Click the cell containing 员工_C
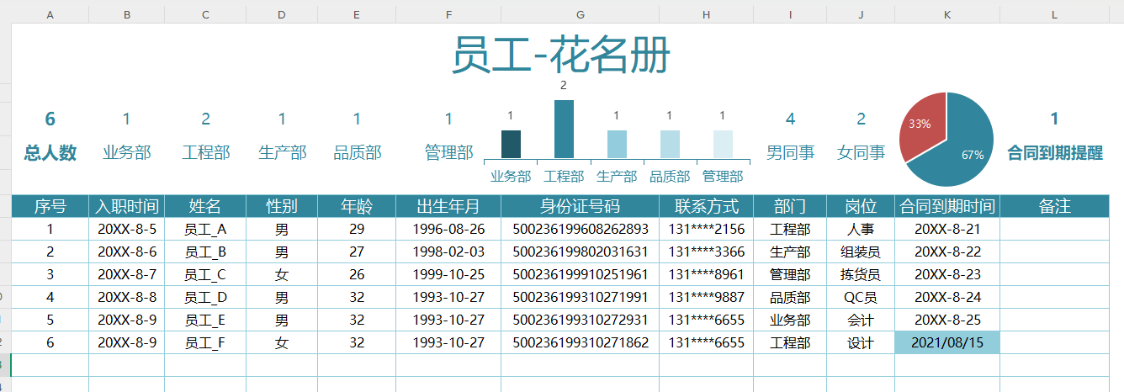Image resolution: width=1124 pixels, height=392 pixels. pos(205,274)
